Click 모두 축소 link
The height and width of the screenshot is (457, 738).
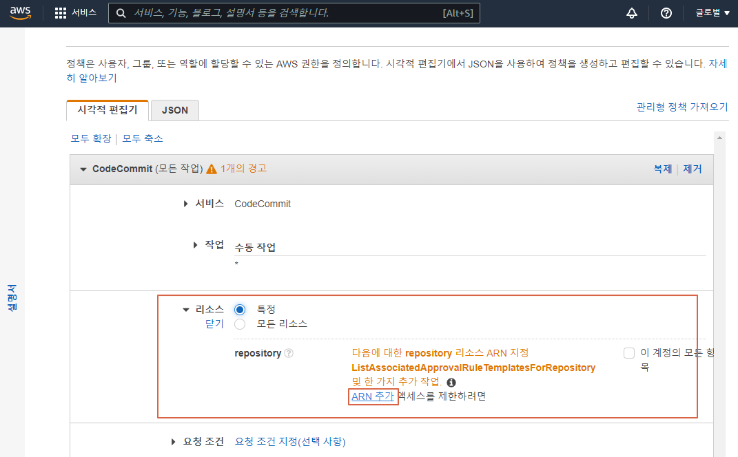143,139
